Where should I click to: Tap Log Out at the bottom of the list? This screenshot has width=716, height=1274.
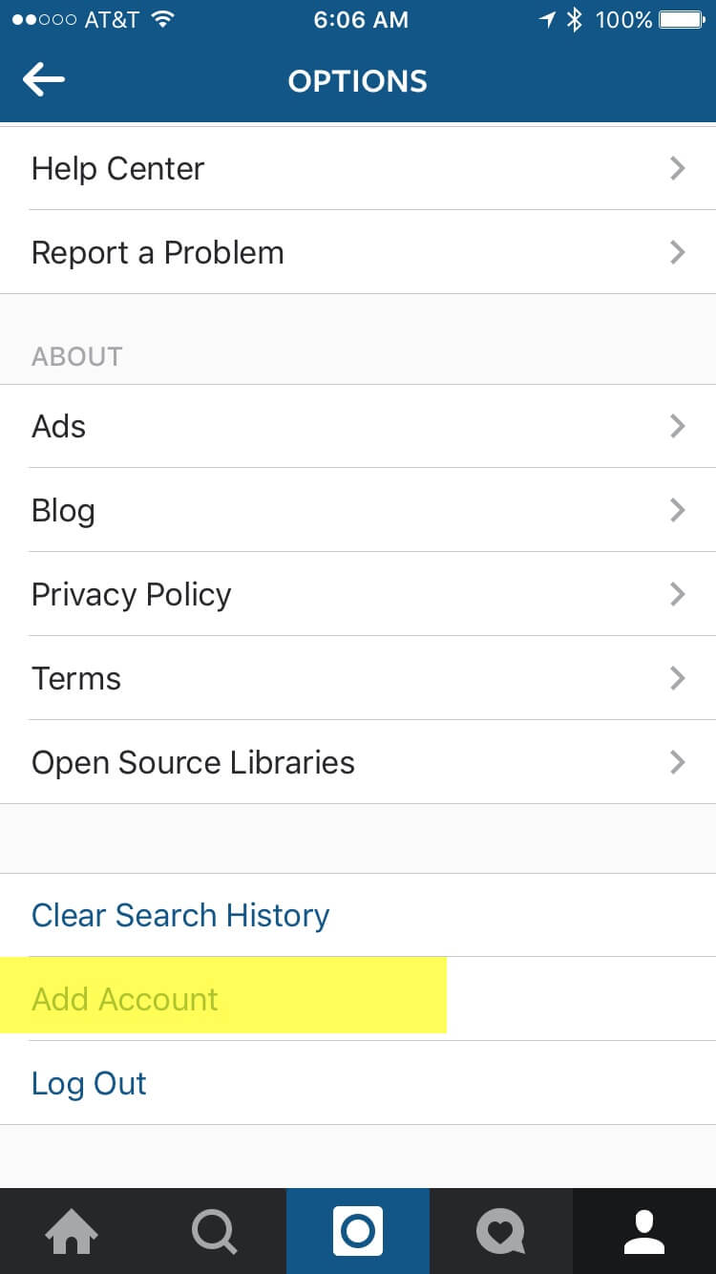pyautogui.click(x=89, y=1083)
